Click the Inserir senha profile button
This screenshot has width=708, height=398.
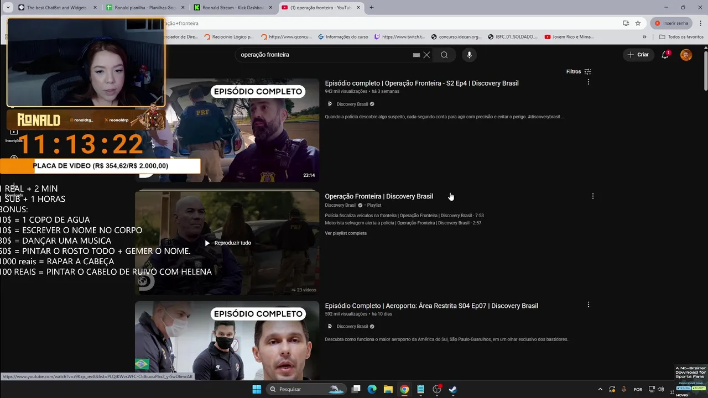(671, 23)
